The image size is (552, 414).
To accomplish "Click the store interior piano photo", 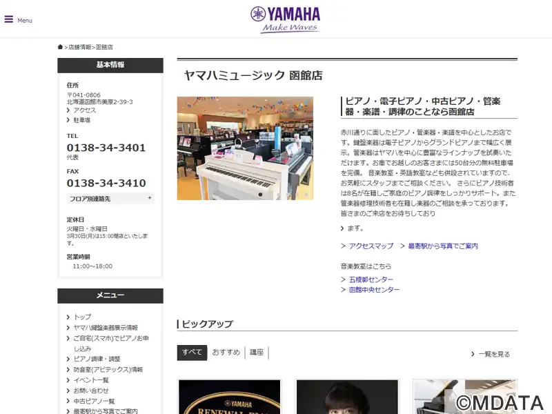I will (x=245, y=148).
